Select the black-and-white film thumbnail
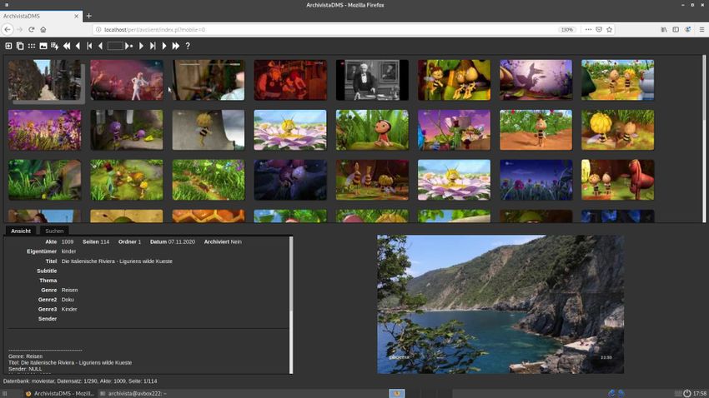The width and height of the screenshot is (709, 398). tap(372, 80)
